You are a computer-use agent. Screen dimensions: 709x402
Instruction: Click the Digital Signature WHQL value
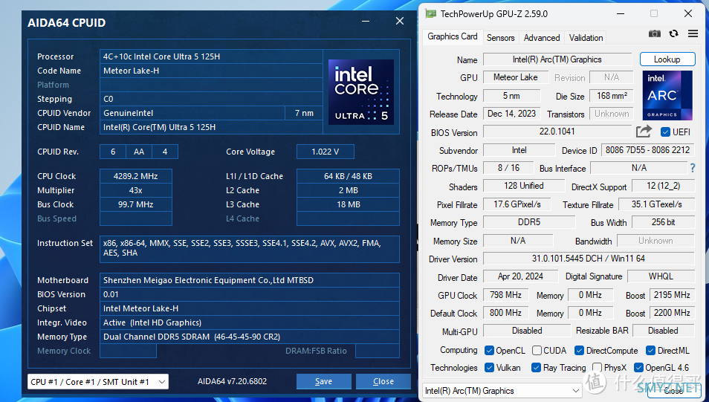tap(661, 276)
